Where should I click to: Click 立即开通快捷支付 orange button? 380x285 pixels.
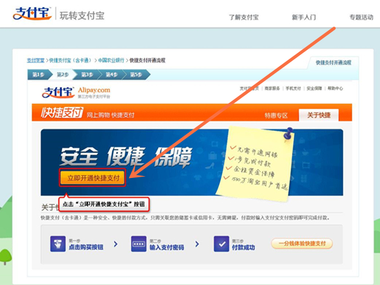click(93, 178)
